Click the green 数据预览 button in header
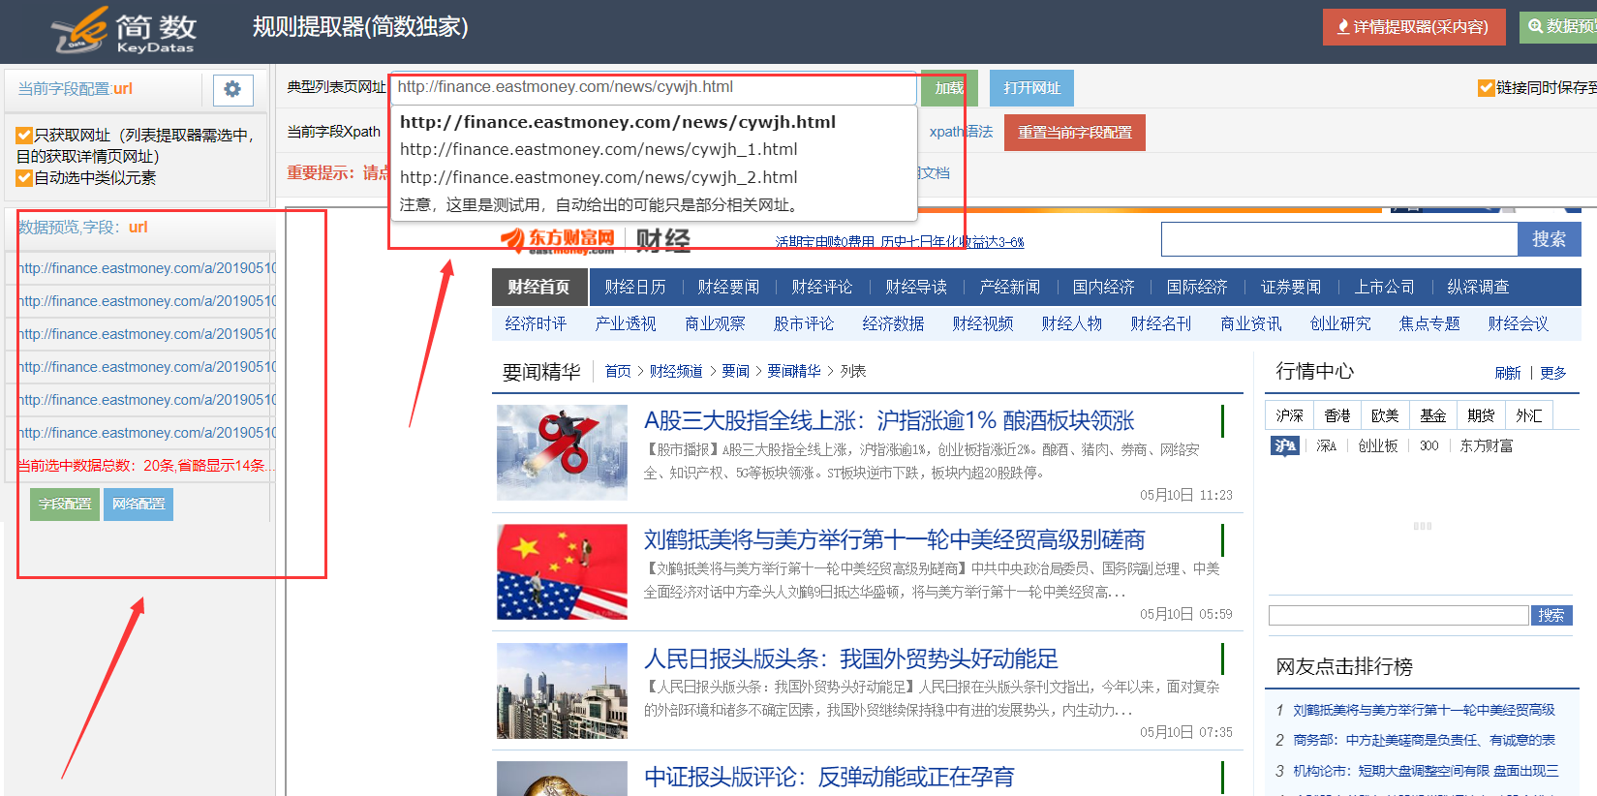The height and width of the screenshot is (796, 1597). [1559, 27]
